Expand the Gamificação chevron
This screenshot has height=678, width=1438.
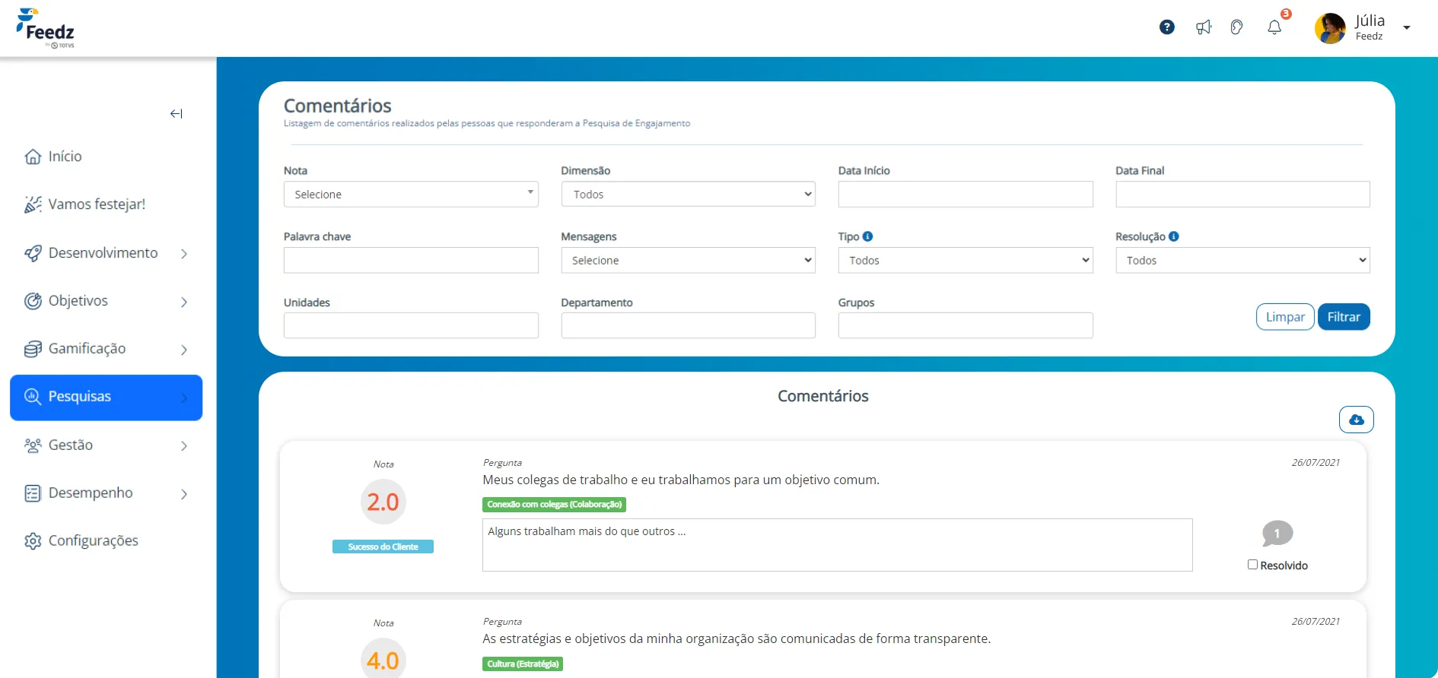tap(184, 350)
